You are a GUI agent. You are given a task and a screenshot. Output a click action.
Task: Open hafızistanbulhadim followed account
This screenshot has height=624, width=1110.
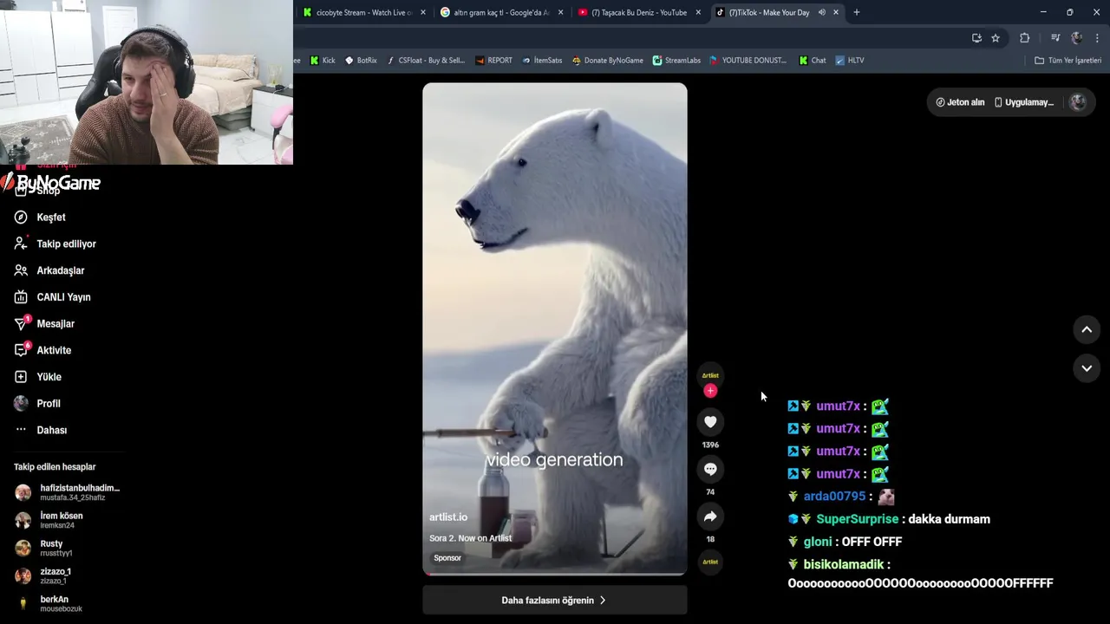[x=68, y=492]
